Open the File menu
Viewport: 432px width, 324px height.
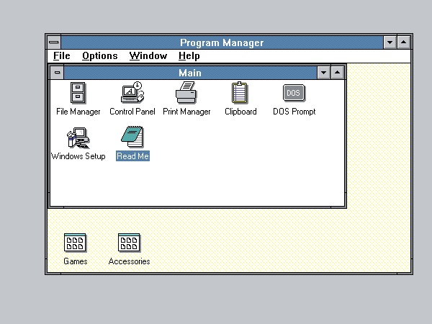point(62,56)
